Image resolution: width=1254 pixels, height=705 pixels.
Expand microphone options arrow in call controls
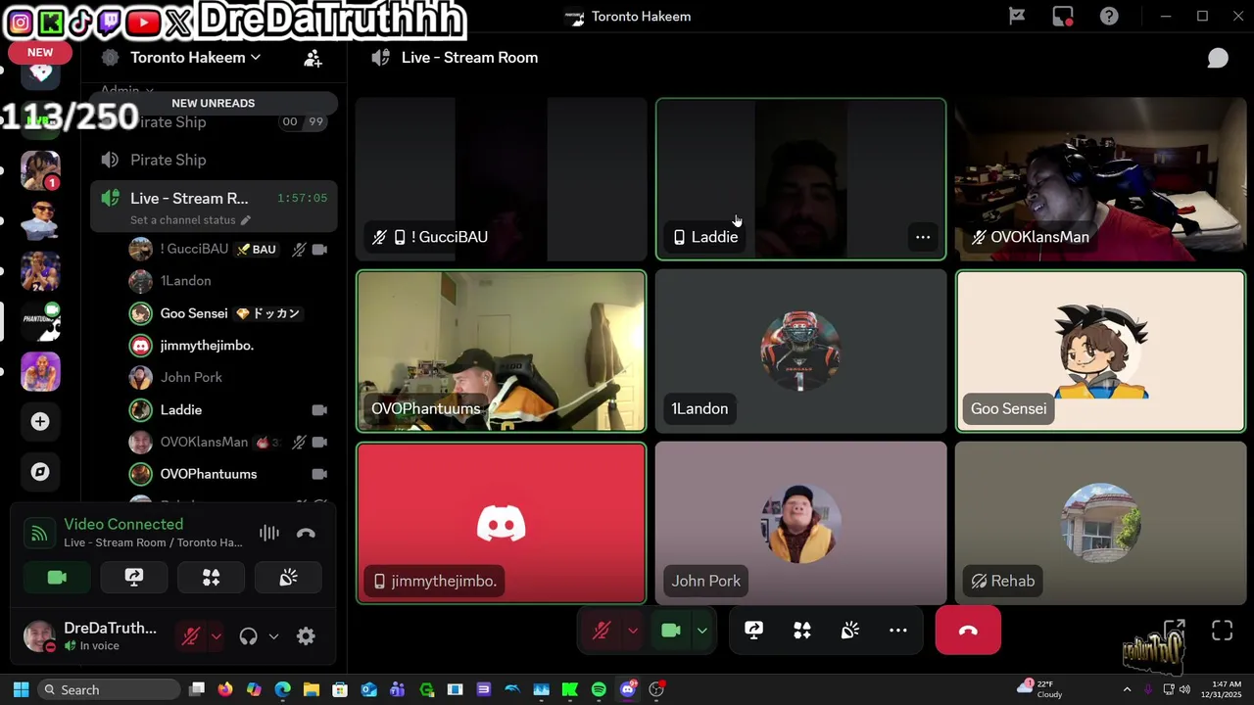click(633, 631)
